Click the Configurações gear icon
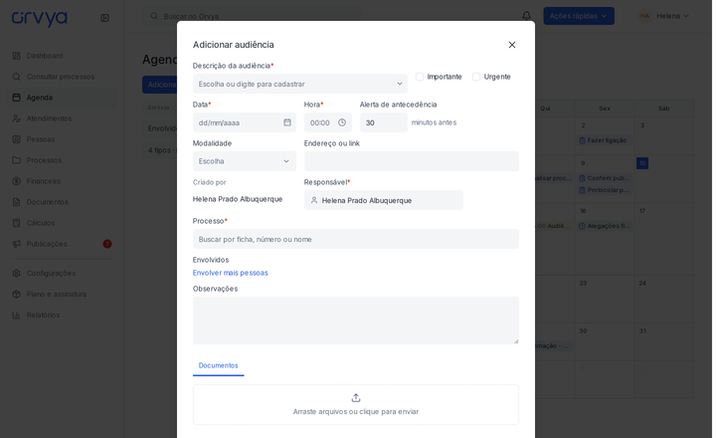The width and height of the screenshot is (716, 438). tap(17, 273)
